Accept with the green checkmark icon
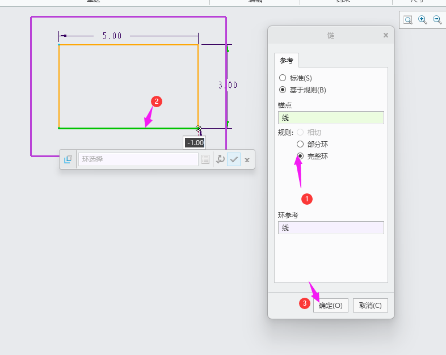Image resolution: width=446 pixels, height=355 pixels. [234, 160]
